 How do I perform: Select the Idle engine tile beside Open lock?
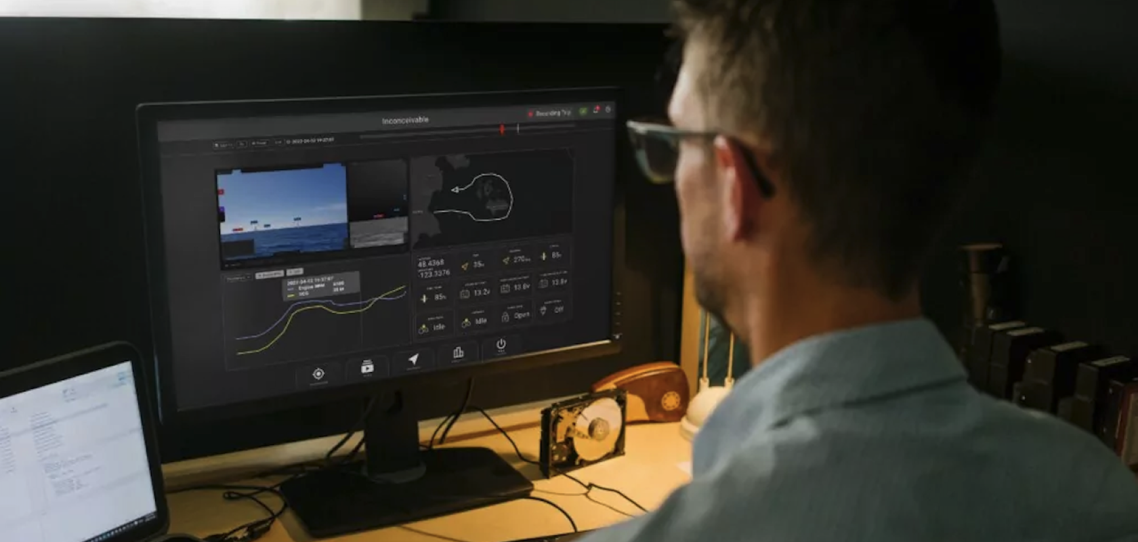[476, 321]
